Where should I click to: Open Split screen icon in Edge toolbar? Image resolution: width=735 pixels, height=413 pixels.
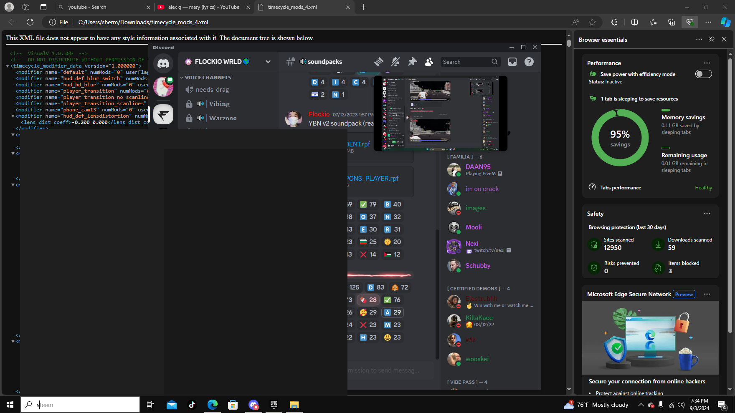634,22
